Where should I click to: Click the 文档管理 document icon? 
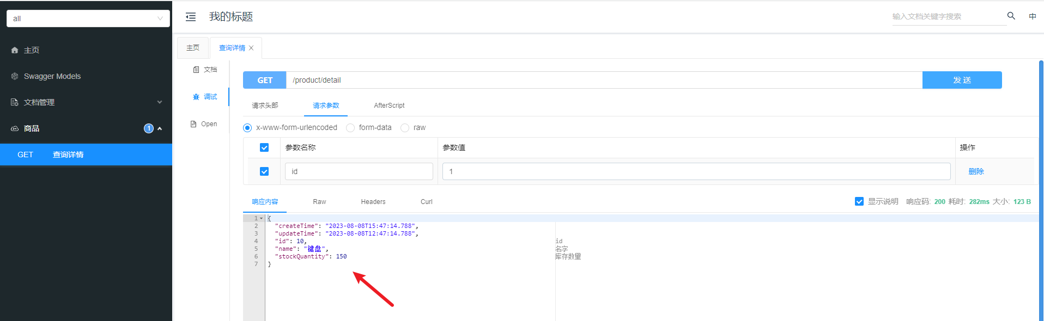click(x=15, y=102)
